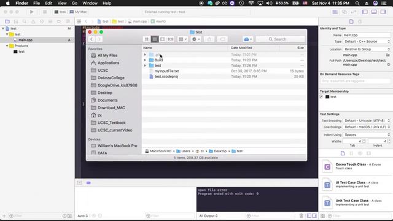The height and width of the screenshot is (221, 393).
Task: Open the Apple menu
Action: (x=8, y=3)
